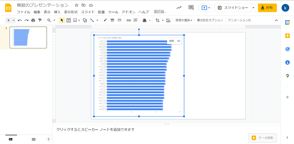The height and width of the screenshot is (144, 294).
Task: Click the border weight icon
Action: click(x=112, y=21)
